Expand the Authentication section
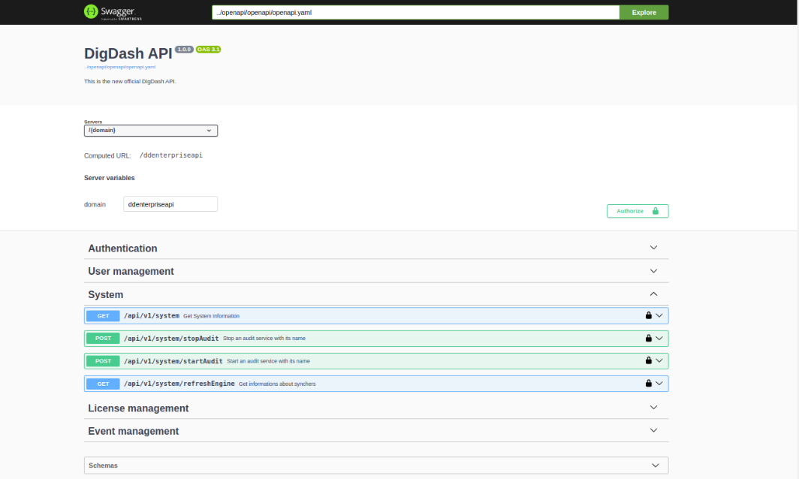799x479 pixels. click(x=653, y=248)
